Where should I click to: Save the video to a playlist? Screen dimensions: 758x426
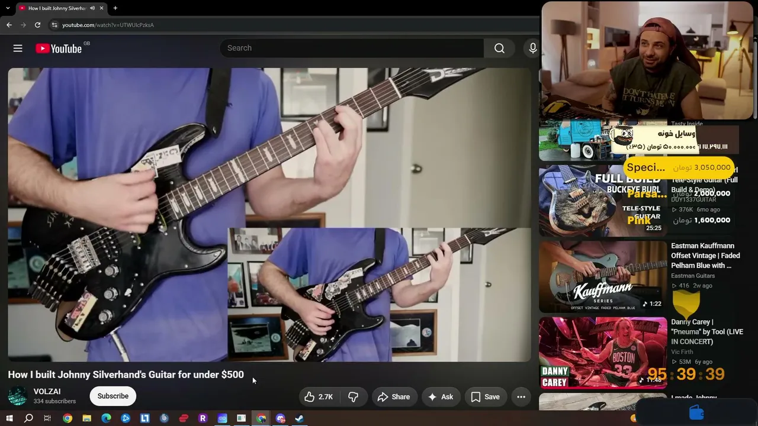coord(485,397)
